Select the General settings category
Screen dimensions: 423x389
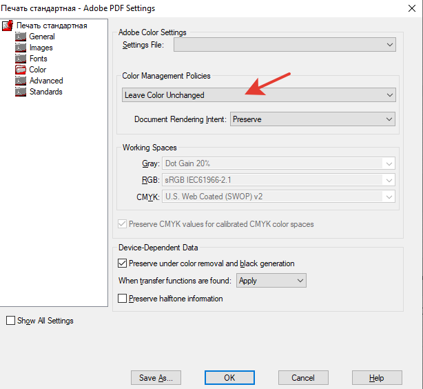(x=42, y=37)
